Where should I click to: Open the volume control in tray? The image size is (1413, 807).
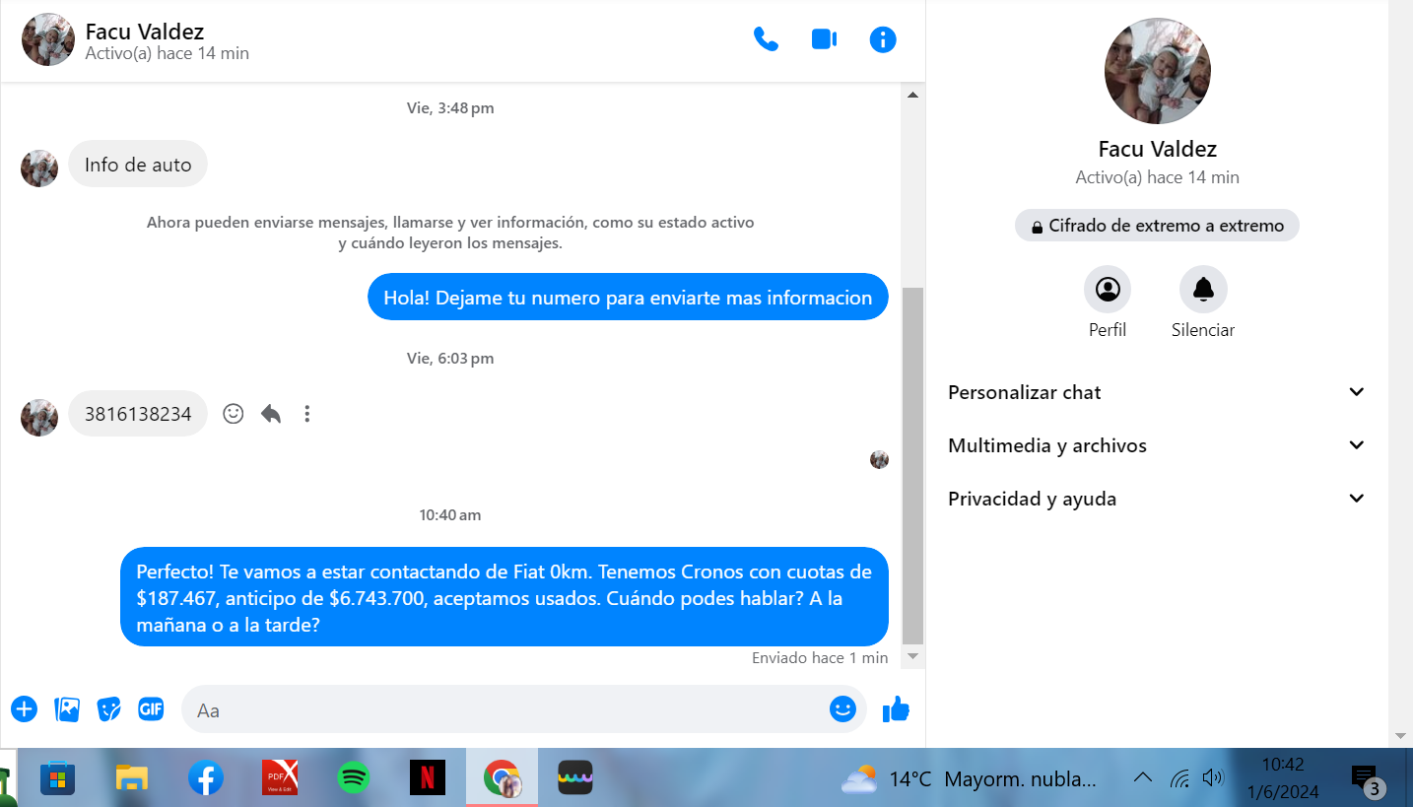(1213, 778)
